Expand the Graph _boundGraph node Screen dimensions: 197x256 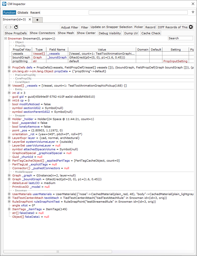9,179
